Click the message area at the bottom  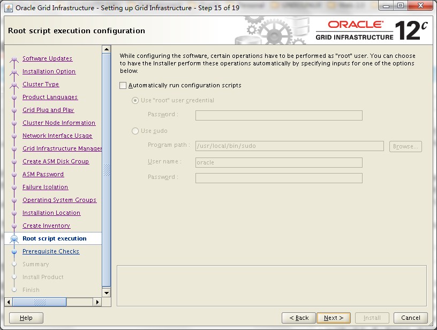click(272, 286)
